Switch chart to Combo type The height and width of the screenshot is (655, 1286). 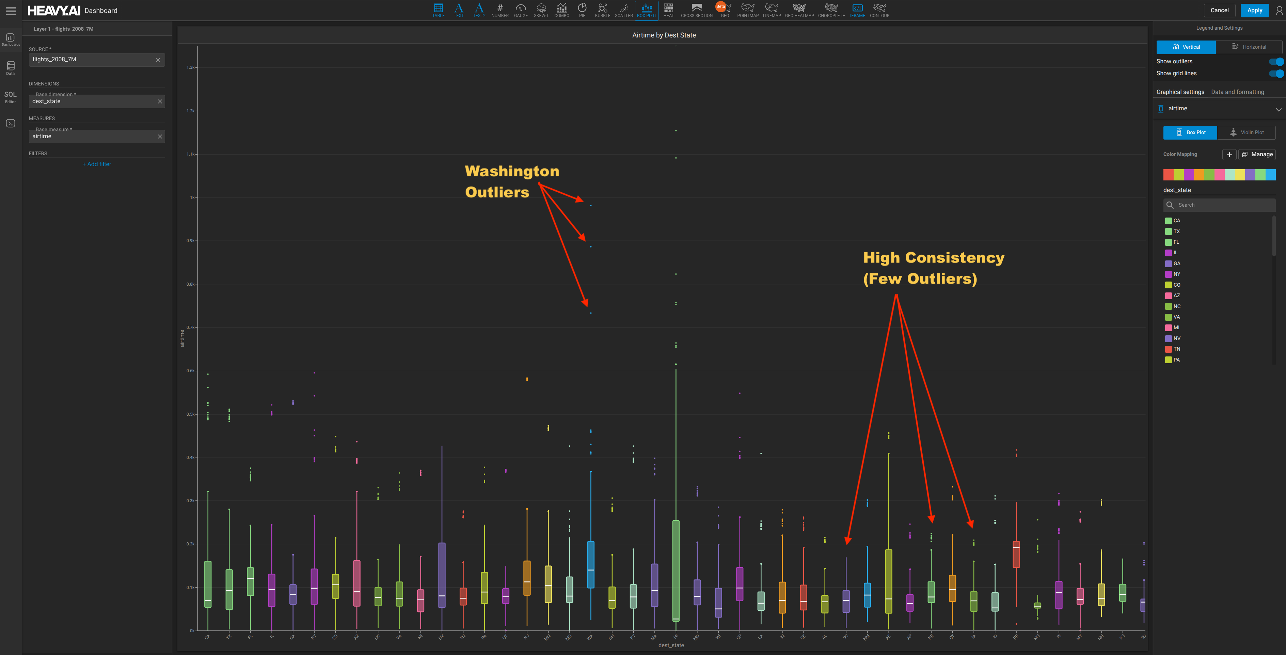562,10
